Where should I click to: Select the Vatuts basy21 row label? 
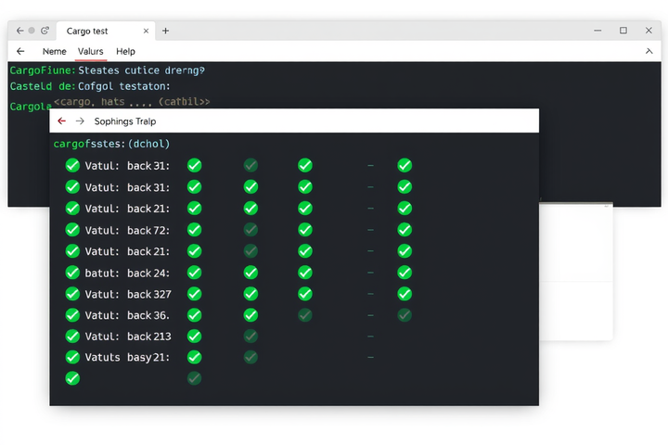point(127,357)
